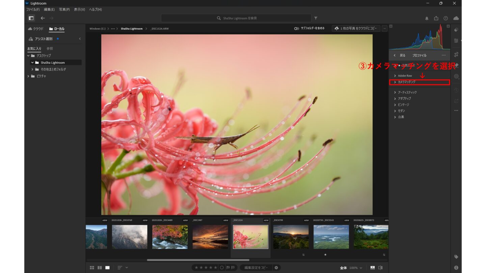Toggle the サブフォルダーを含める switch

(x=296, y=29)
